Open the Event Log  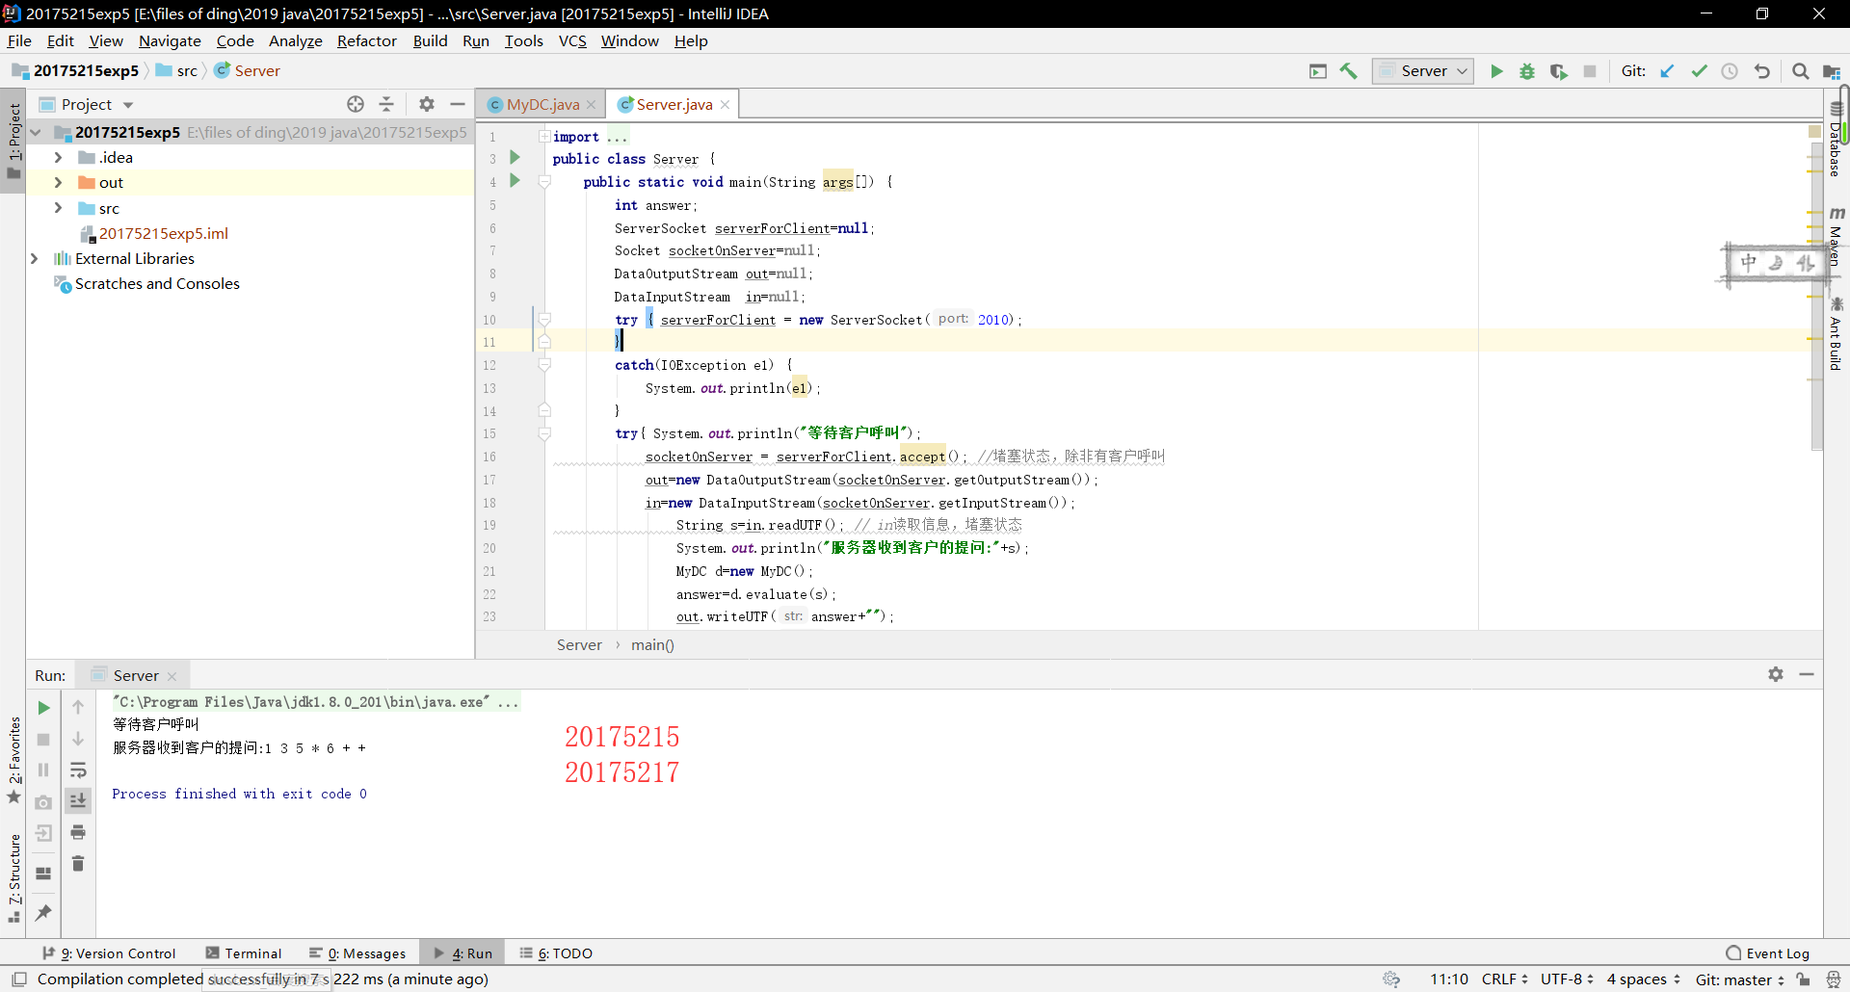pos(1768,953)
